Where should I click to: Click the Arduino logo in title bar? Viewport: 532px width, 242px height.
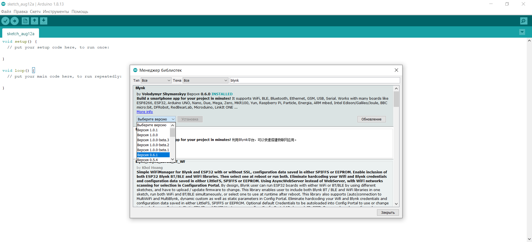pos(3,4)
